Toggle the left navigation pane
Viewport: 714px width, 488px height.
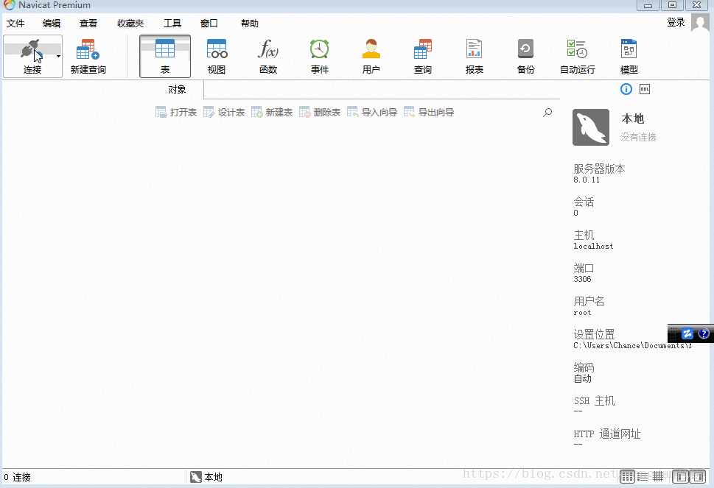[x=682, y=477]
